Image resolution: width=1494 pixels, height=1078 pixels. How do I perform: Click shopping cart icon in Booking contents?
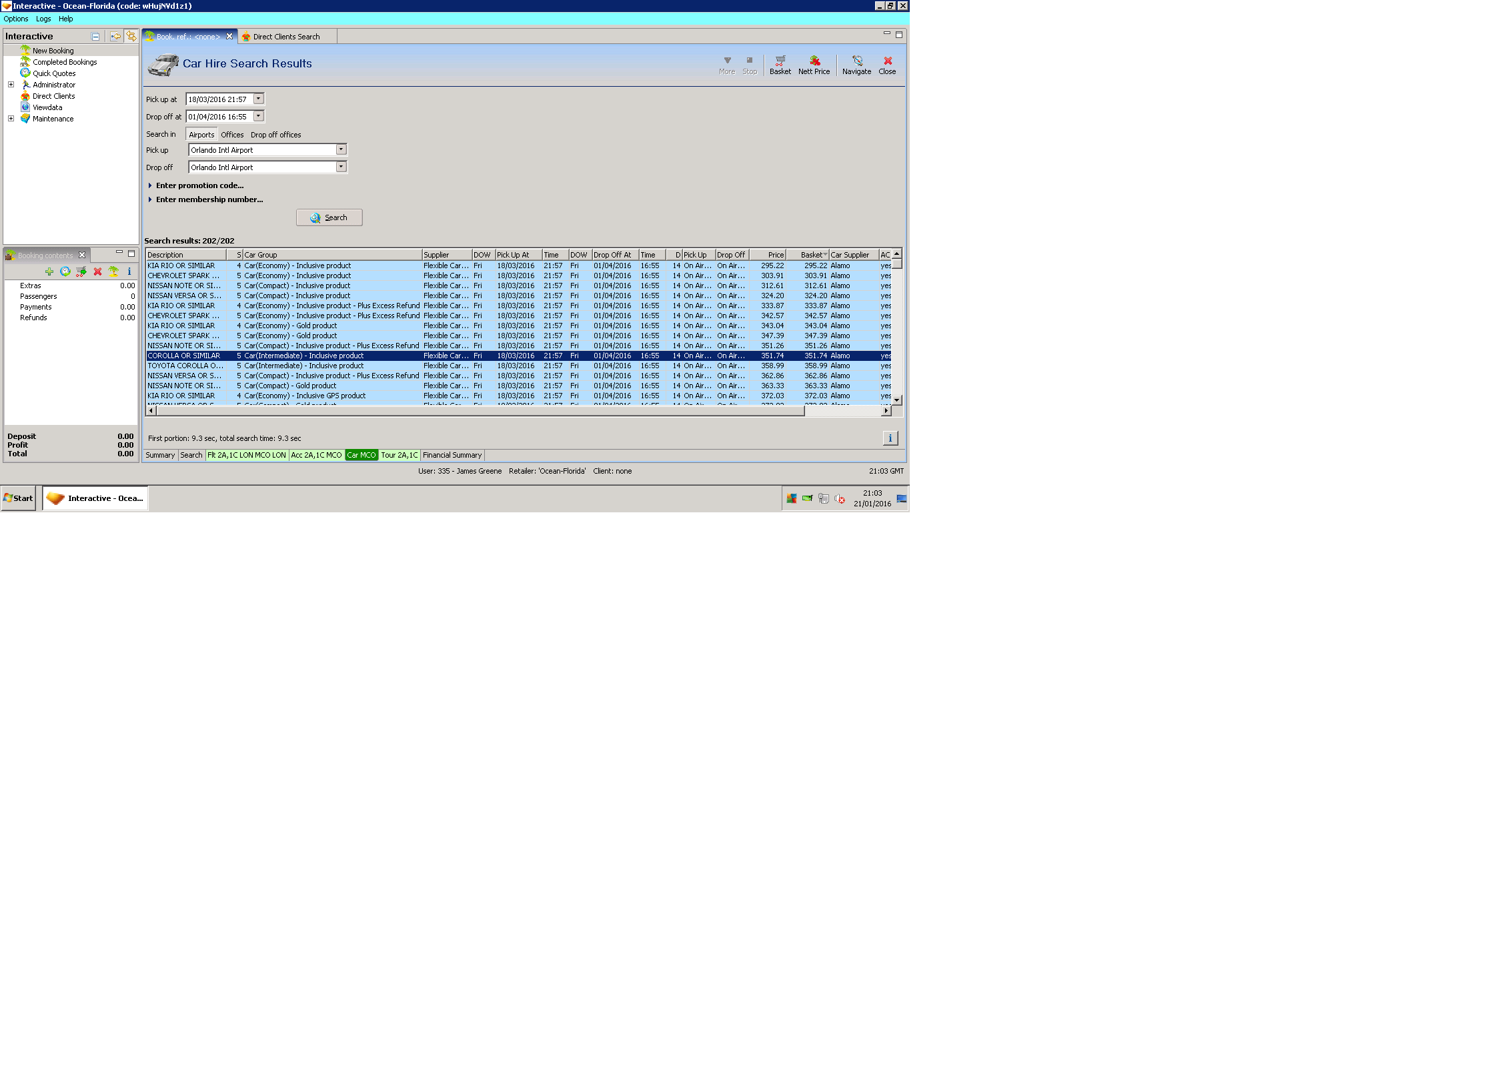[81, 272]
